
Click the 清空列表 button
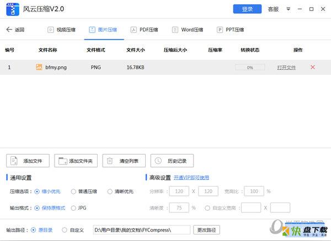[124, 161]
